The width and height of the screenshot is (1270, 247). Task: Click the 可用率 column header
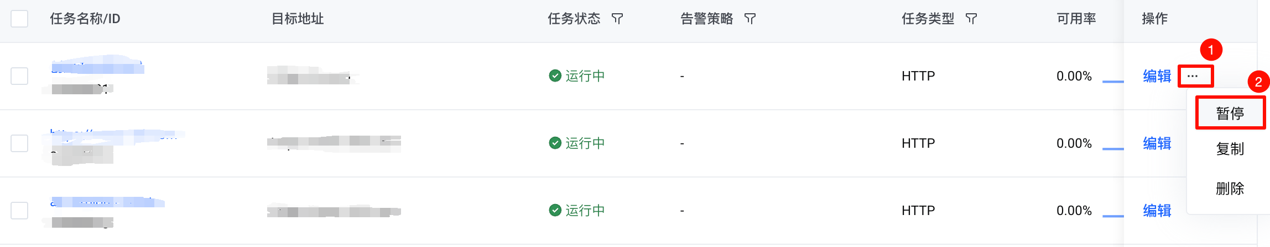click(x=1076, y=19)
